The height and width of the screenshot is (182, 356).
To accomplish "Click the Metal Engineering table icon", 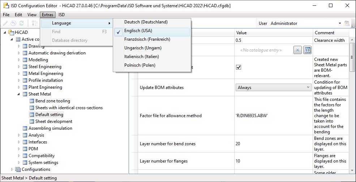I will [x=25, y=74].
